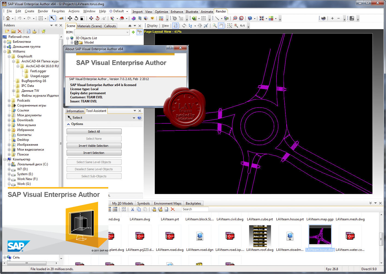Open the Actions menu
This screenshot has width=386, height=274.
coord(74,11)
